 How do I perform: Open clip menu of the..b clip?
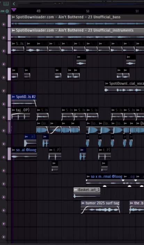132,203
